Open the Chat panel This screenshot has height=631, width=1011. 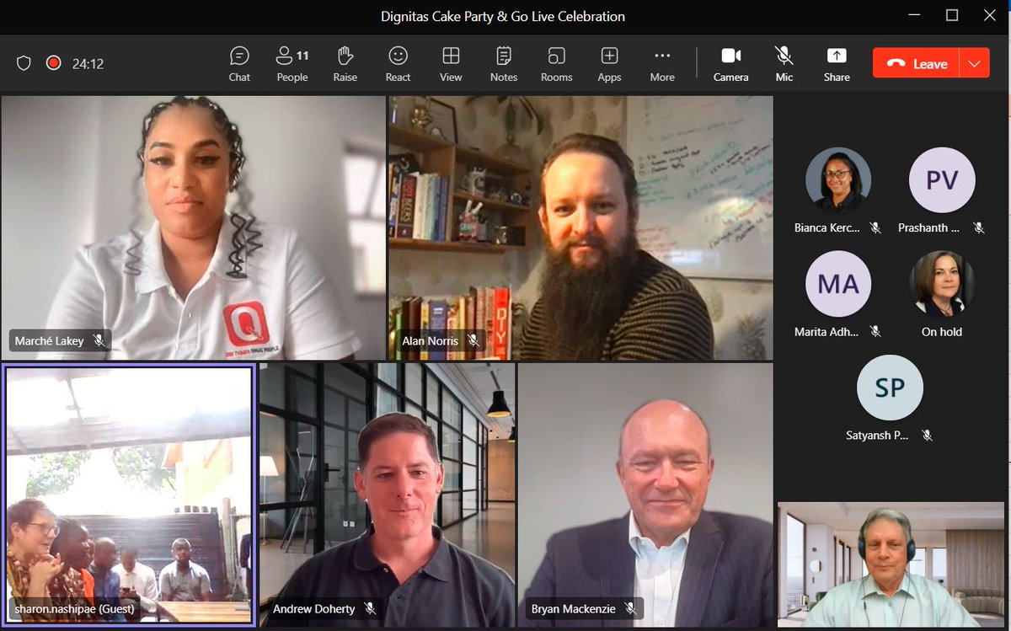239,64
